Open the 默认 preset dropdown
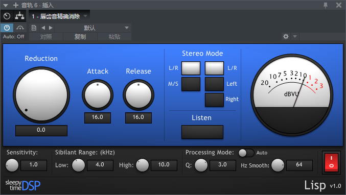 click(93, 28)
